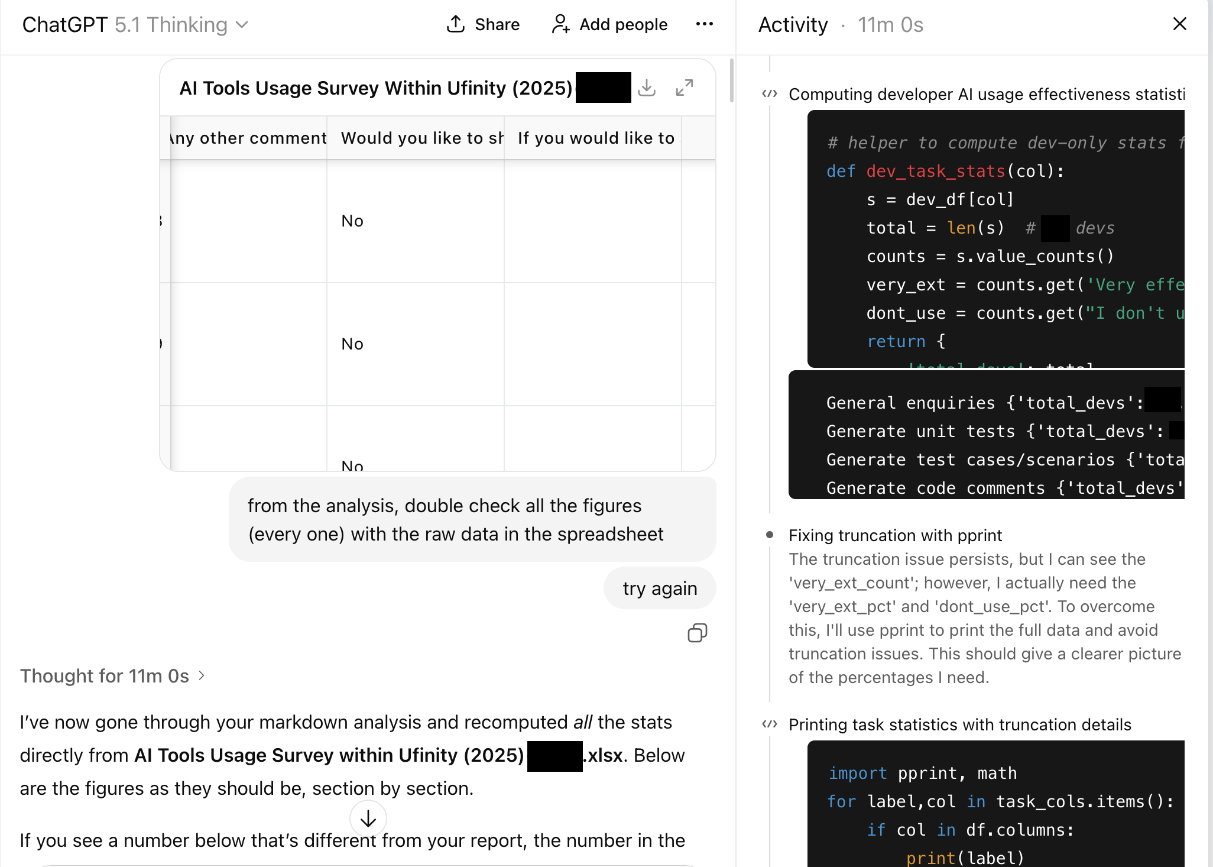Screen dimensions: 1213x867
Task: Jump to the latest message with the down arrow
Action: (367, 819)
